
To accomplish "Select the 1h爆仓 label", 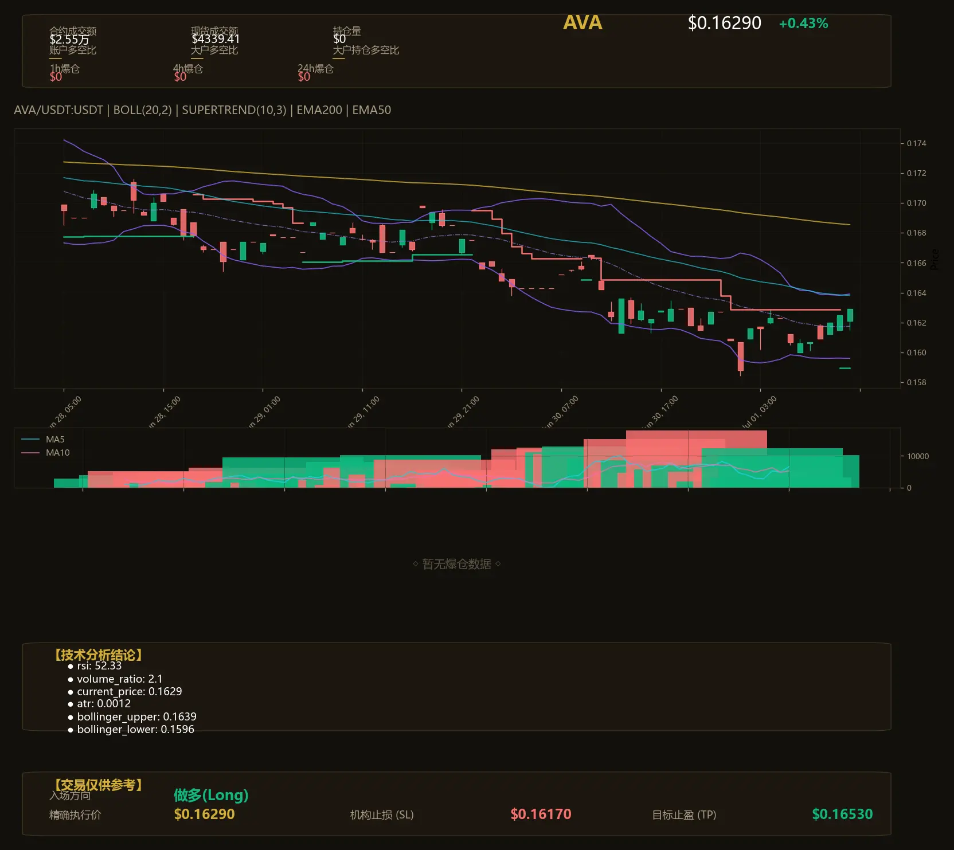I will point(65,69).
